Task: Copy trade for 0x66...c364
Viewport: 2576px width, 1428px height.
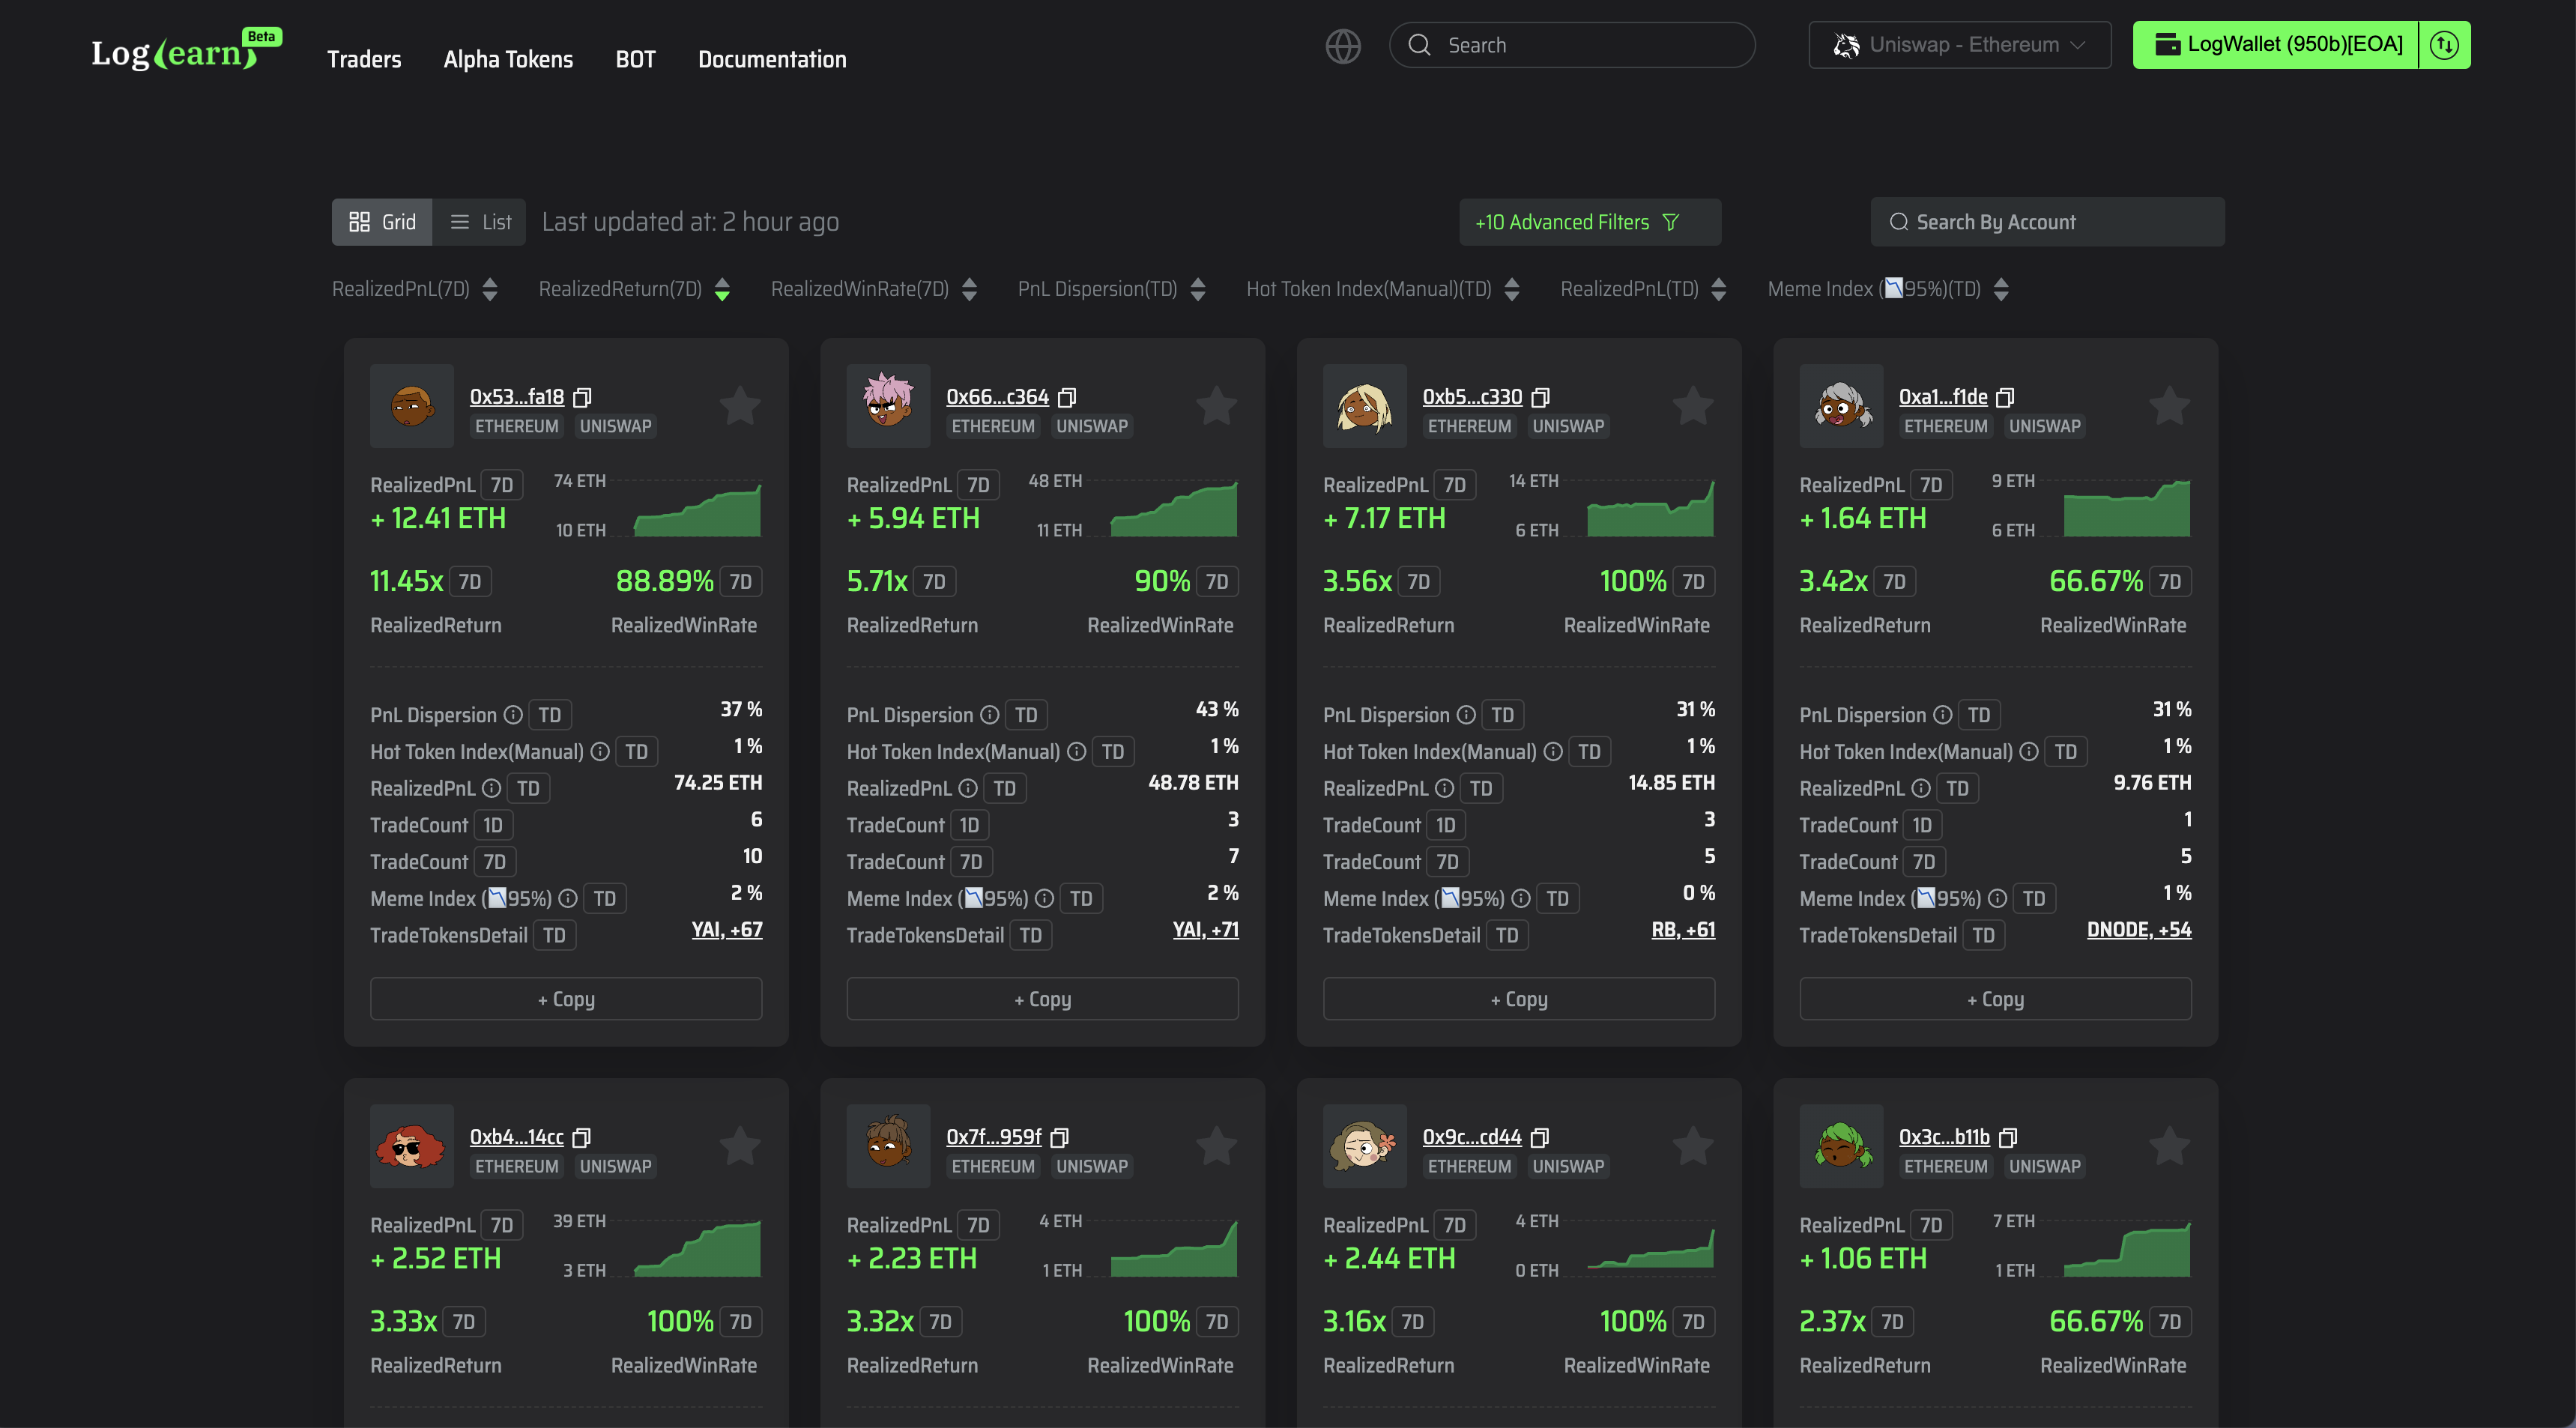Action: point(1043,999)
